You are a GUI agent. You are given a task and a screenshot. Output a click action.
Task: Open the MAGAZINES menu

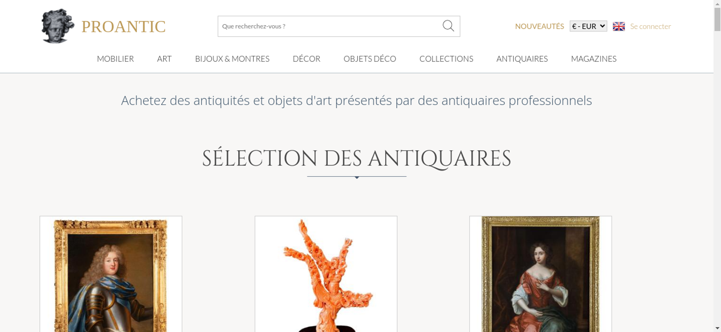[x=594, y=59]
